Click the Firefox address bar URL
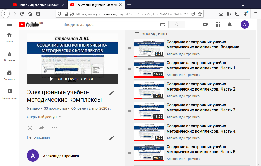The height and width of the screenshot is (166, 261). (x=129, y=14)
